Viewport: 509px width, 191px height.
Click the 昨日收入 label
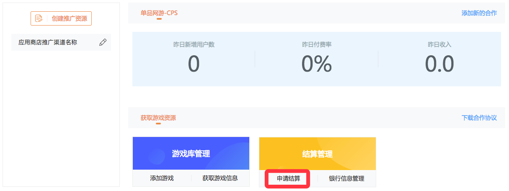click(x=439, y=44)
